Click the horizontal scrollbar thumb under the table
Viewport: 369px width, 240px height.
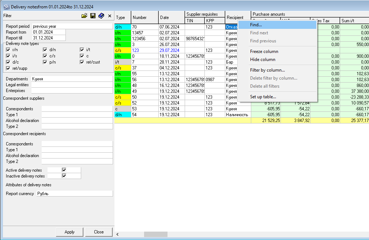tap(155, 234)
